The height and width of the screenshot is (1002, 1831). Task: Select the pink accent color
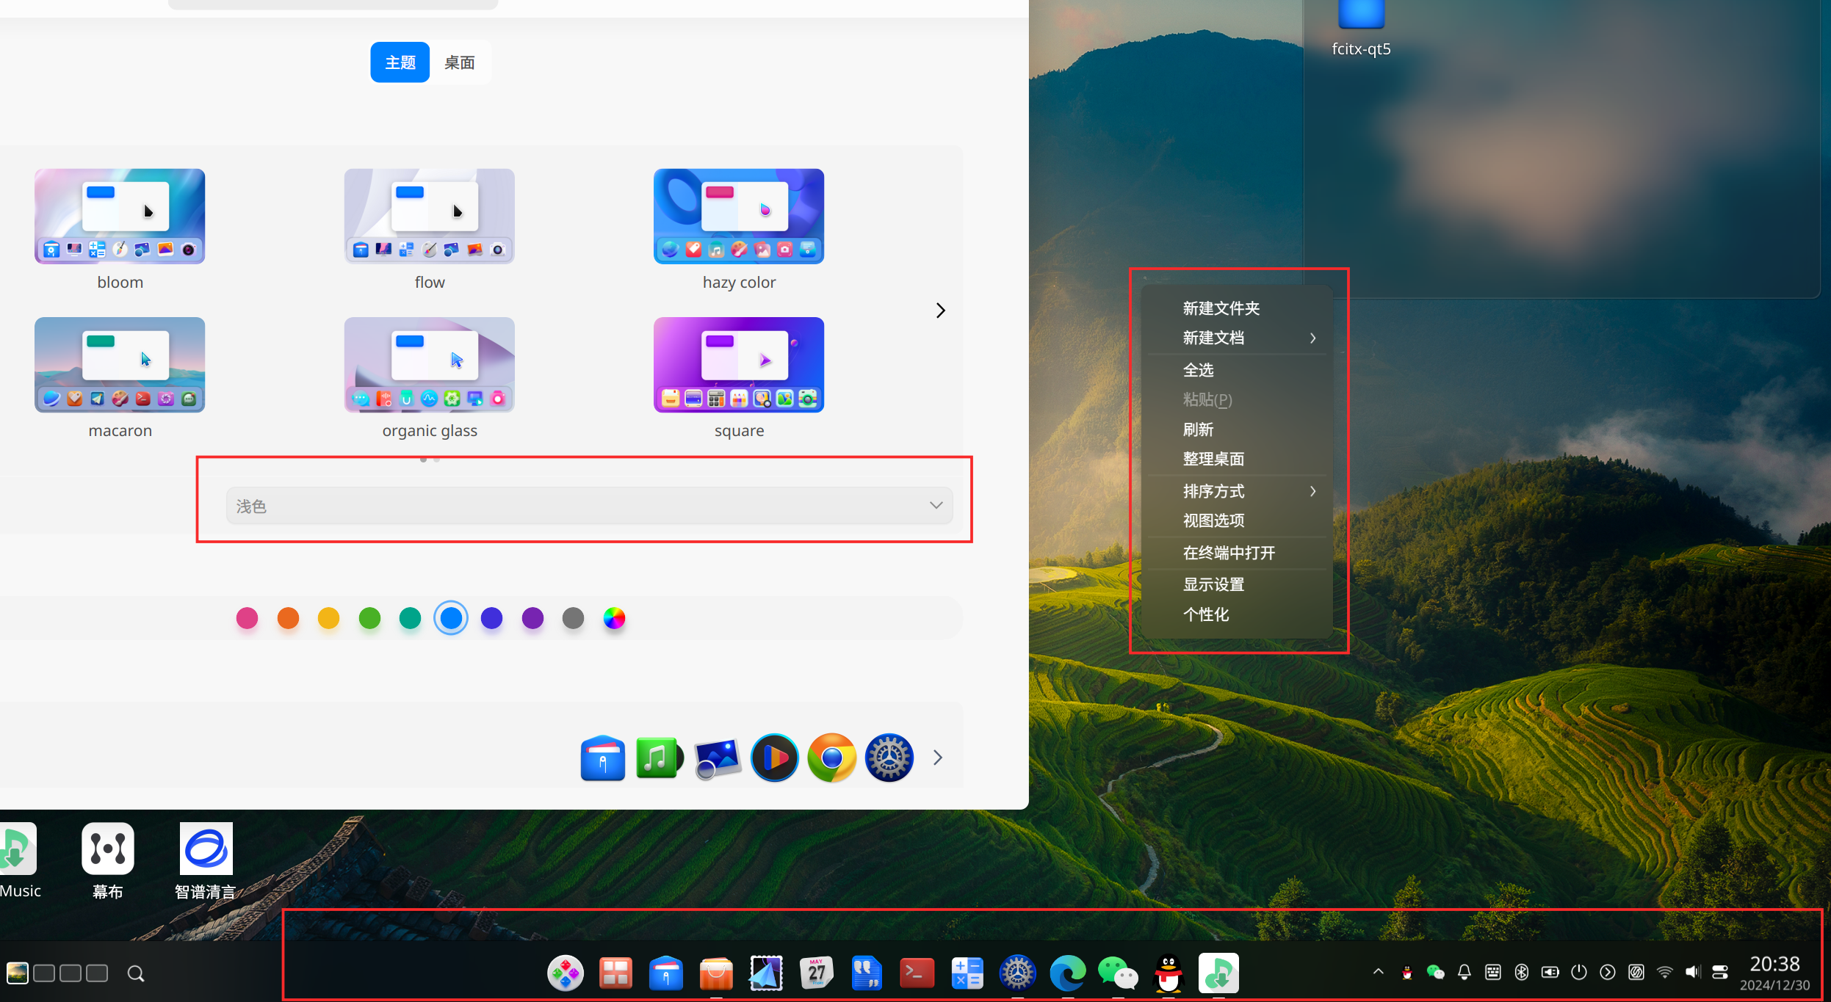click(248, 618)
